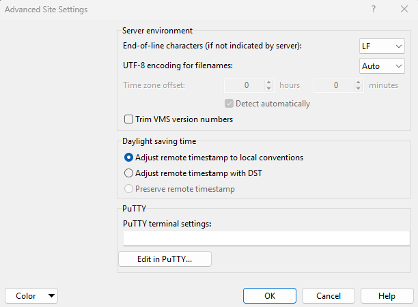
Task: Select Preserve remote timestamp option
Action: [128, 189]
